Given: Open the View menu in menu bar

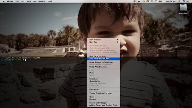Looking at the screenshot, I should click(29, 1).
